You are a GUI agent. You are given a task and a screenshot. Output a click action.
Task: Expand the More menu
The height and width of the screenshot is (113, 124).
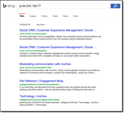[76, 16]
